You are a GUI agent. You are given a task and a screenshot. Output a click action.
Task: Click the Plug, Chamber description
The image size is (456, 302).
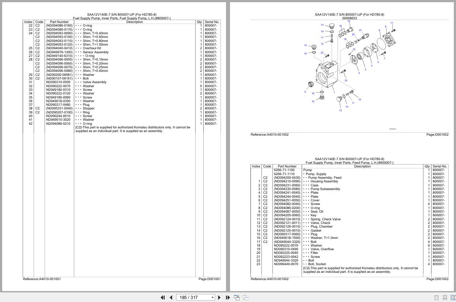(x=321, y=226)
